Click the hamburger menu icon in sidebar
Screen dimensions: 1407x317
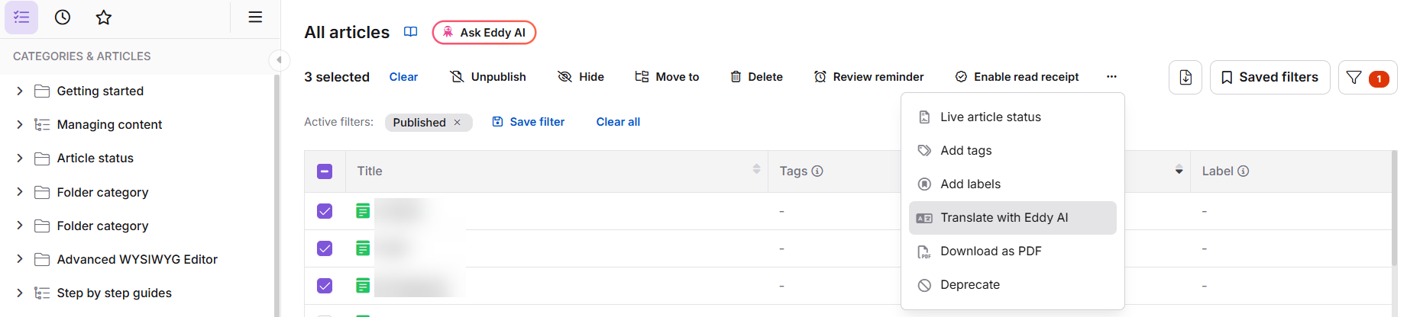coord(255,17)
